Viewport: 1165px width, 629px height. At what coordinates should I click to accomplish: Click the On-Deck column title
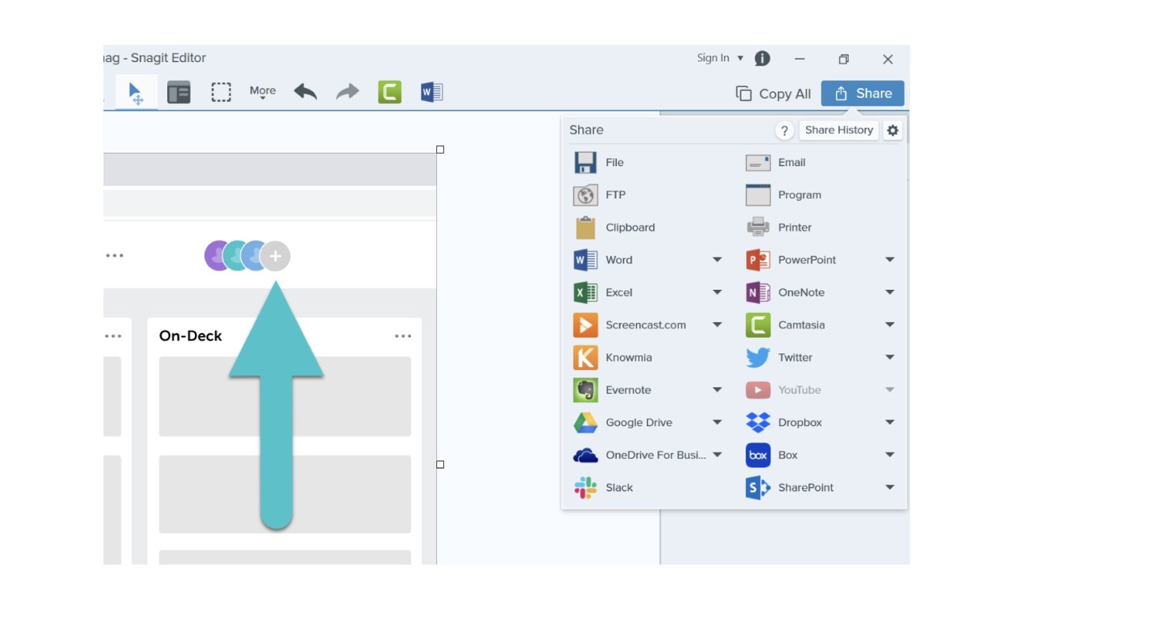[190, 336]
